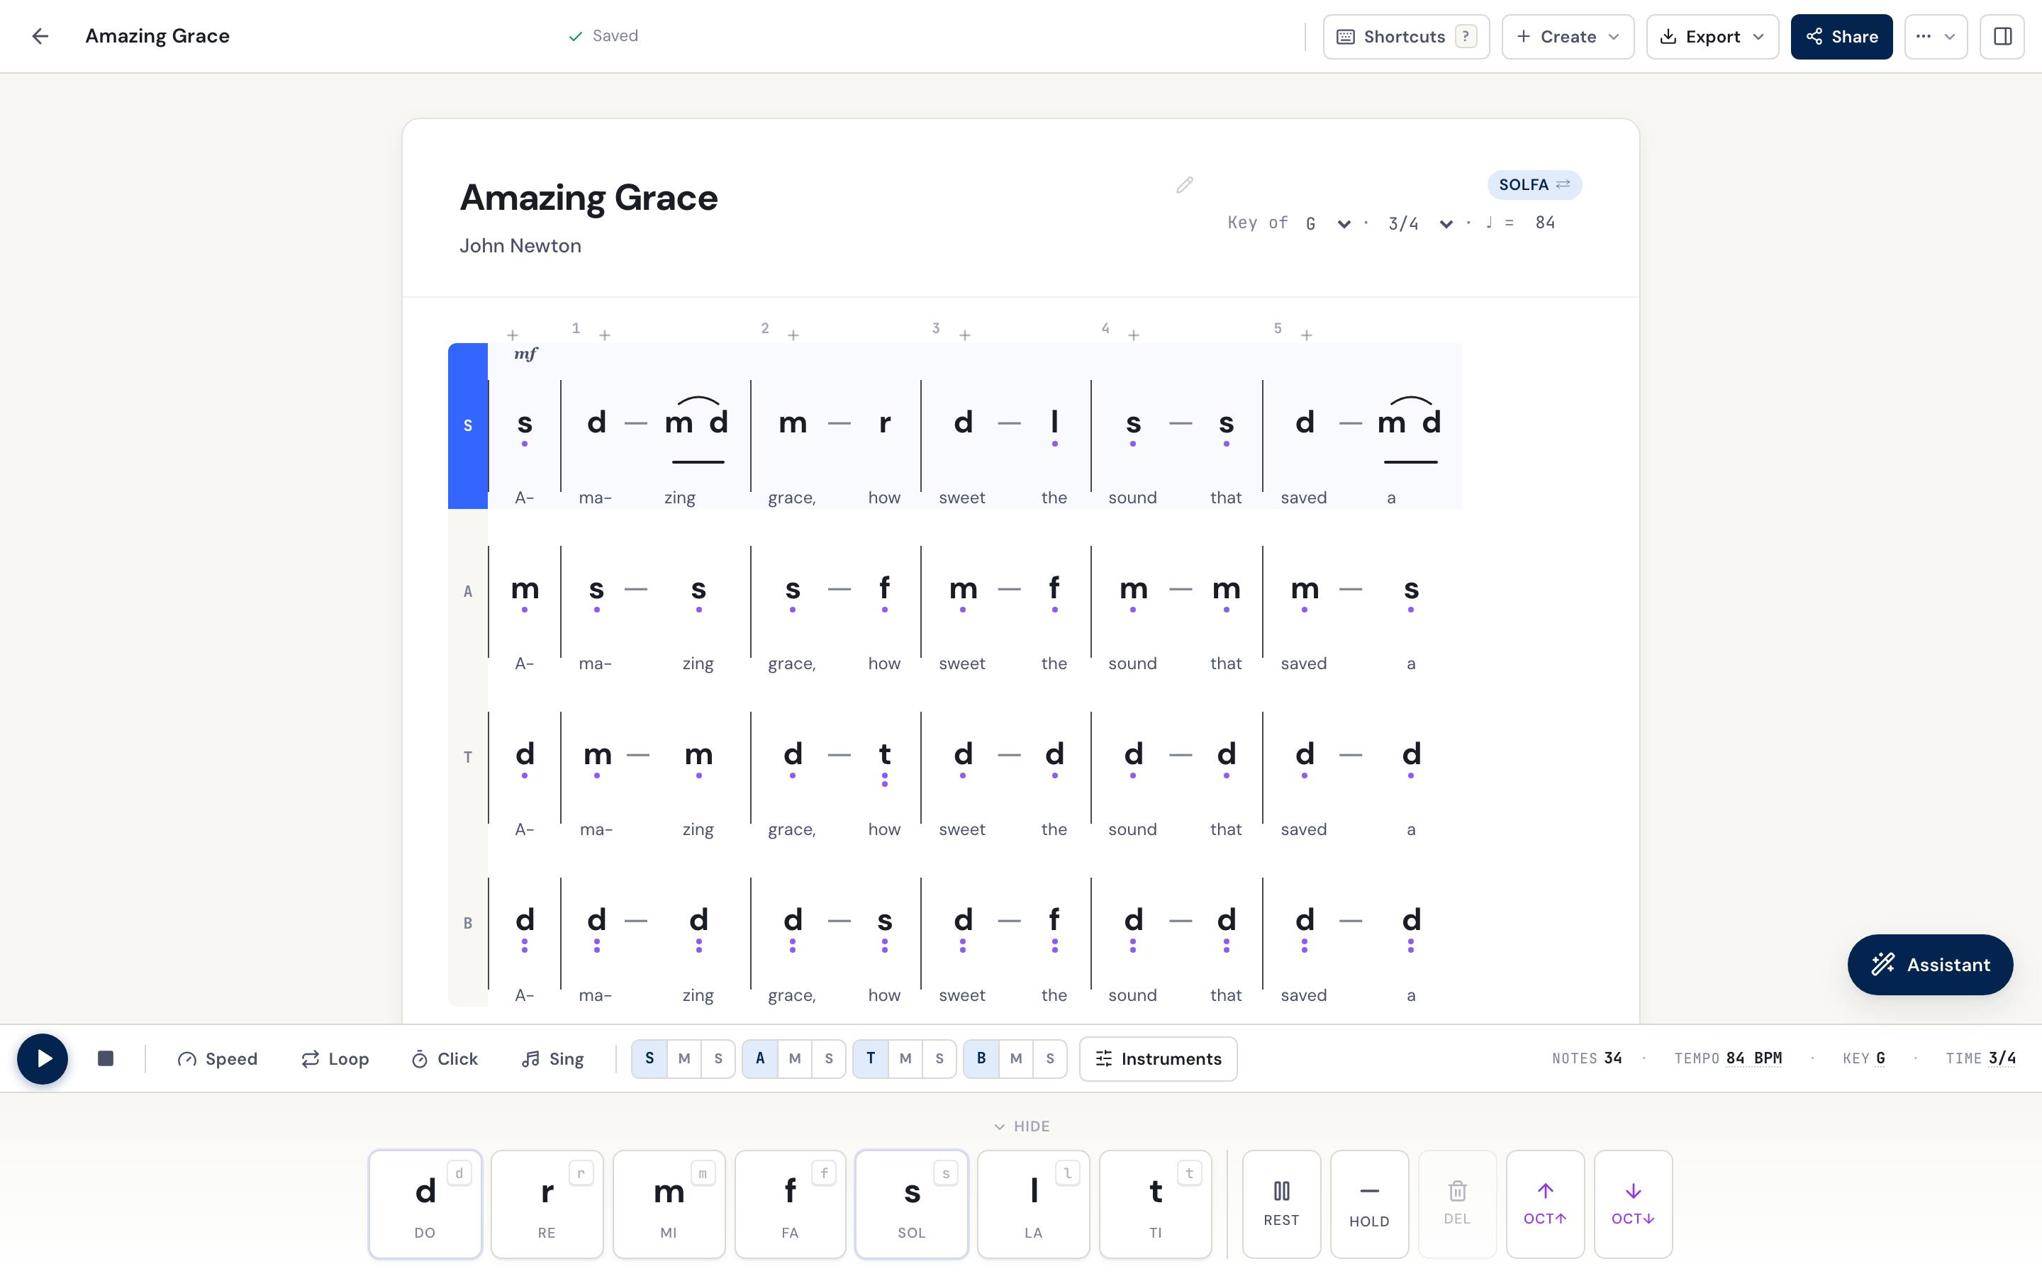Select the Soprano voice row tab
Image resolution: width=2042 pixels, height=1276 pixels.
point(467,425)
